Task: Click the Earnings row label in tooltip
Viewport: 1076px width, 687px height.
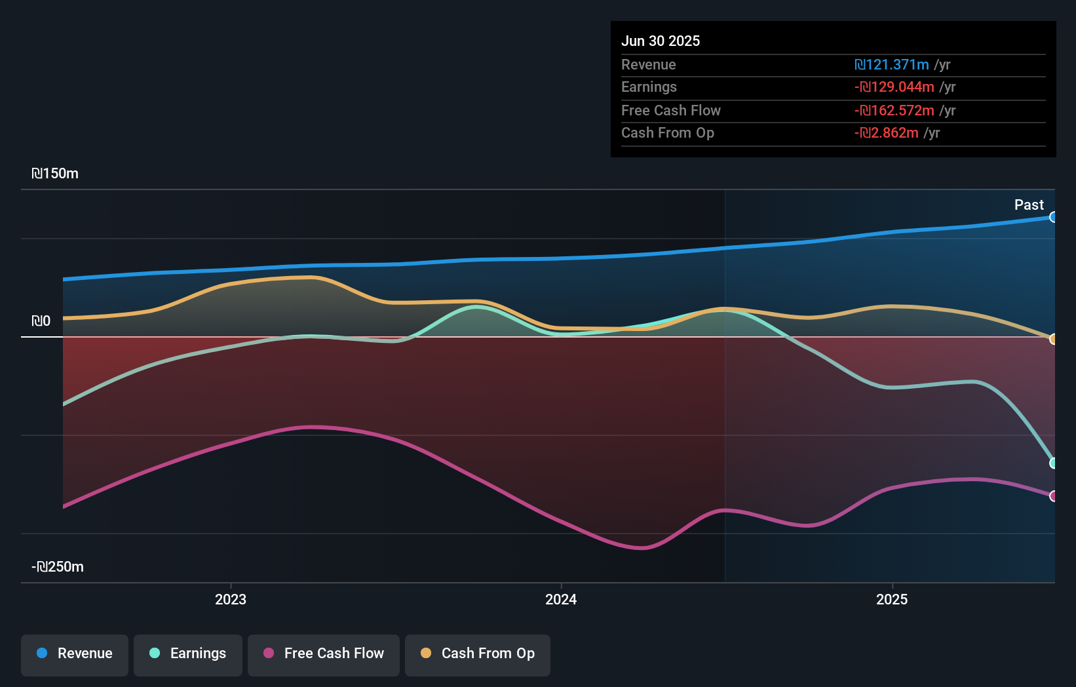Action: pos(649,87)
